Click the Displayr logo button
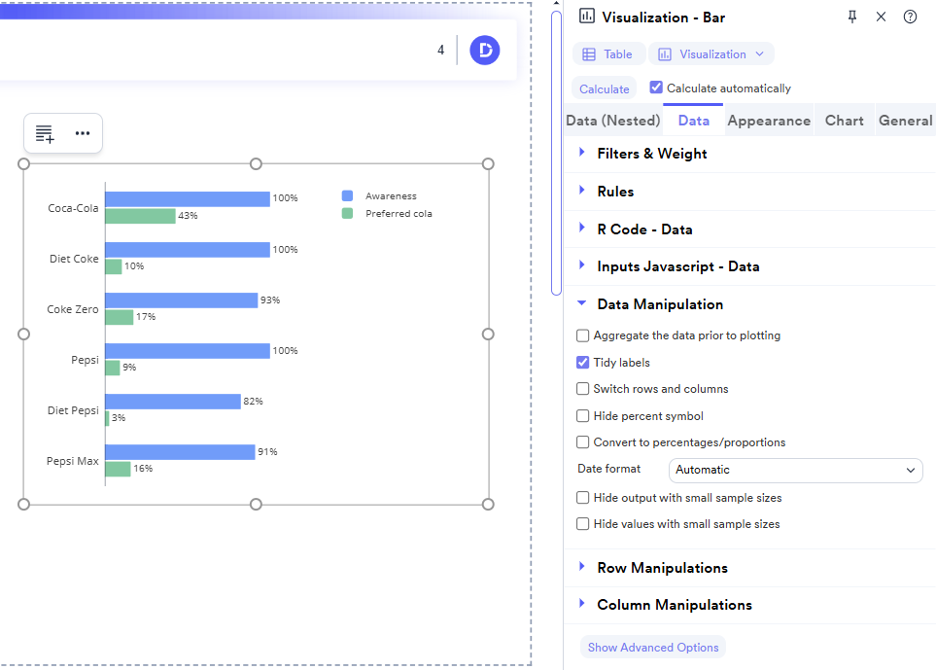Screen dimensions: 936x670 [x=484, y=50]
